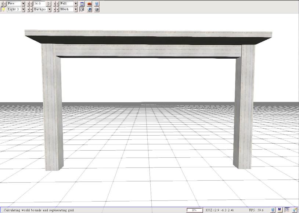
Task: Click second small arrow left of Full
Action: (x=58, y=4)
